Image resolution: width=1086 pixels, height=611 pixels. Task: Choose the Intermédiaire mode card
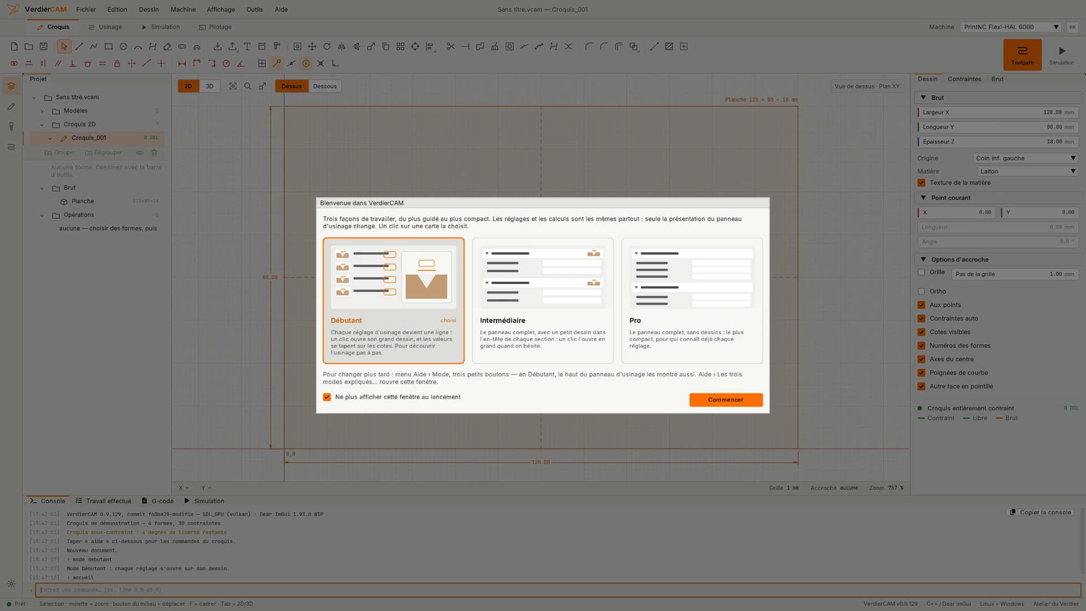click(x=543, y=301)
